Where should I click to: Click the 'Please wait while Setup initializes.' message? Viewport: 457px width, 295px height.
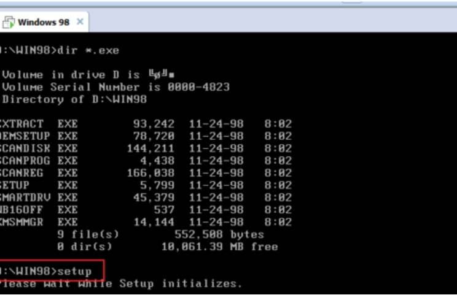121,283
